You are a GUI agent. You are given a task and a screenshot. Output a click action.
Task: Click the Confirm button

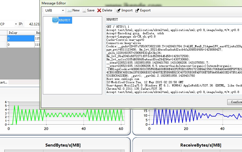[235, 102]
